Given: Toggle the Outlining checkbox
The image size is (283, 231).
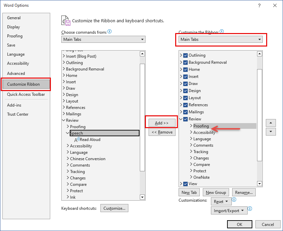Looking at the screenshot, I should (186, 55).
